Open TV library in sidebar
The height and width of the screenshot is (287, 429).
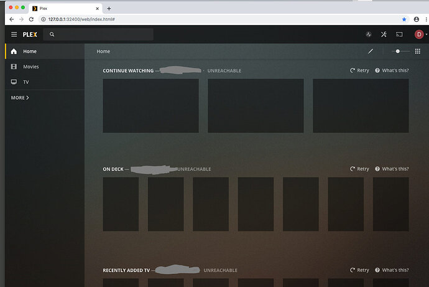point(45,82)
